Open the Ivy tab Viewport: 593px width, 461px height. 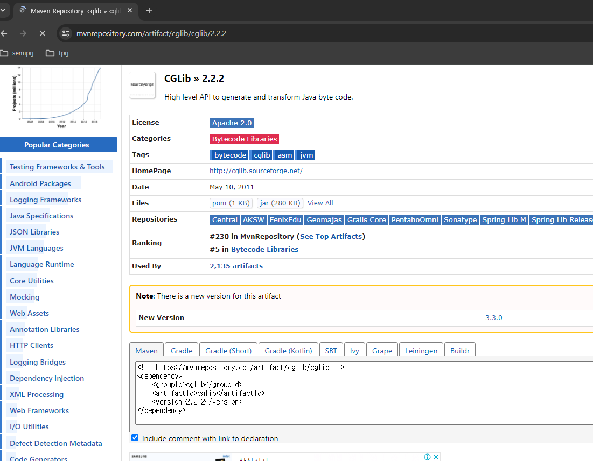pyautogui.click(x=355, y=350)
